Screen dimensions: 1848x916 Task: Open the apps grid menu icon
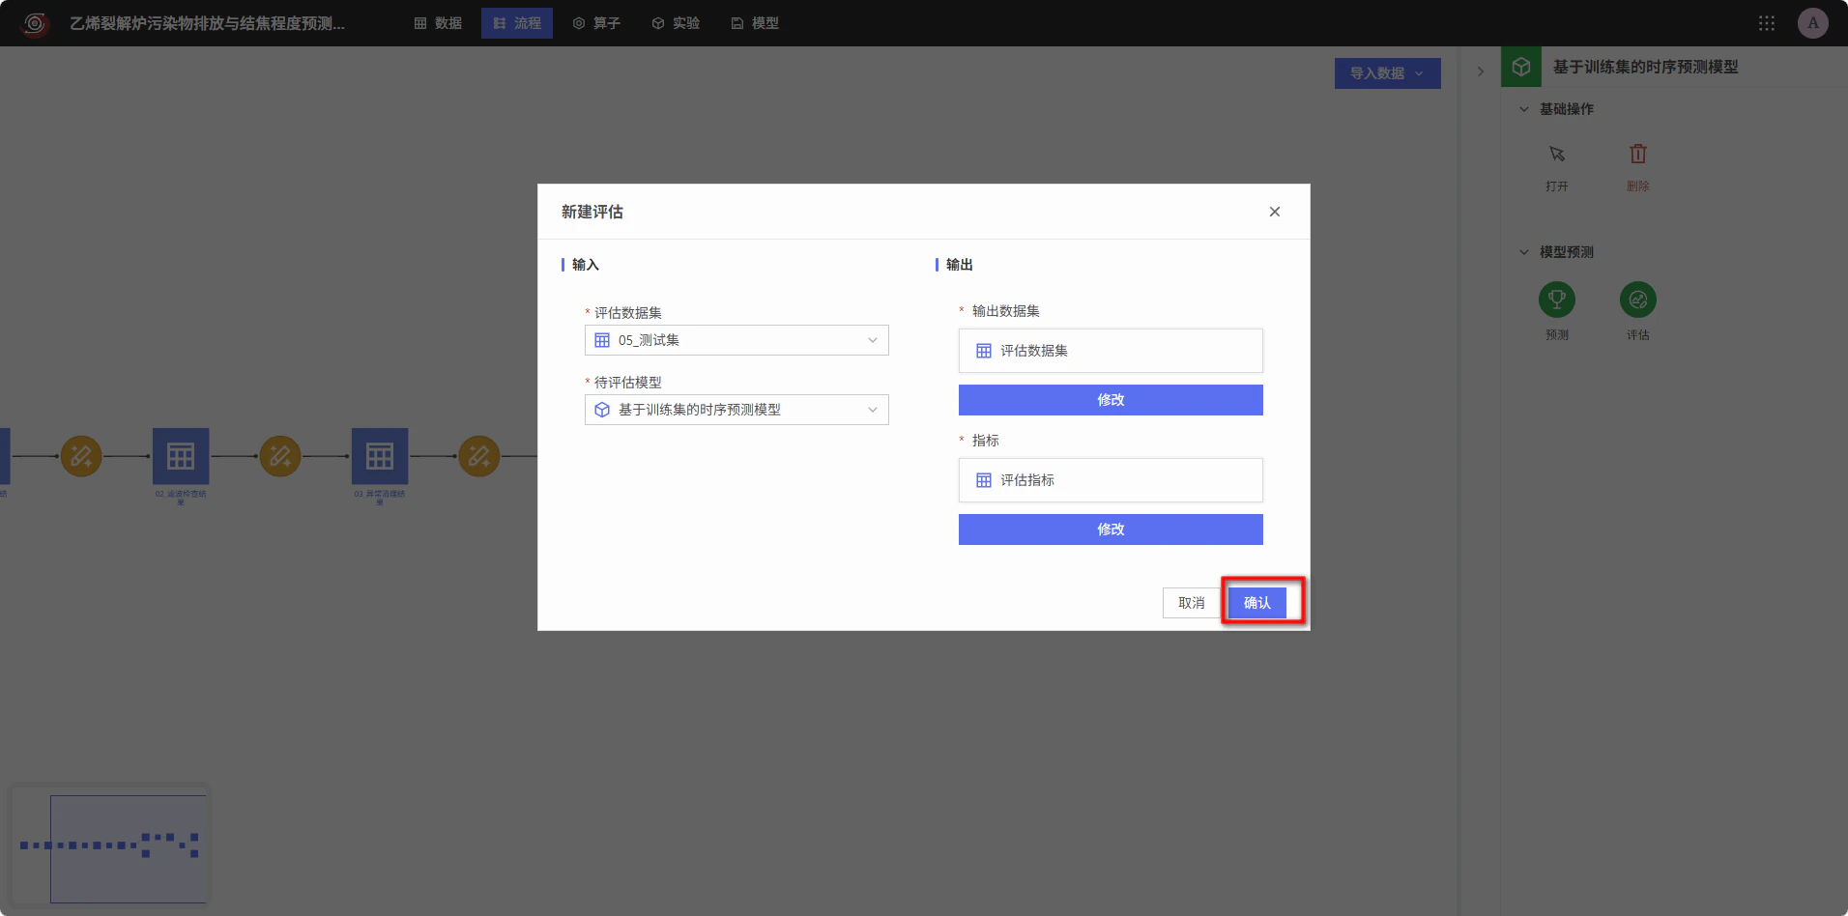point(1767,23)
